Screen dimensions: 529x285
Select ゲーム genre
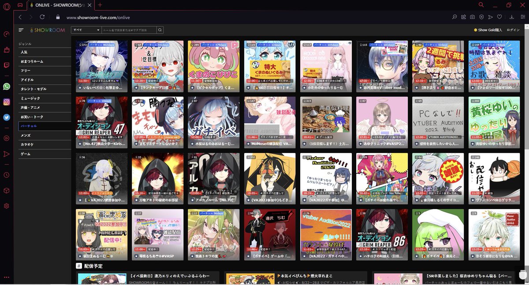tap(45, 154)
